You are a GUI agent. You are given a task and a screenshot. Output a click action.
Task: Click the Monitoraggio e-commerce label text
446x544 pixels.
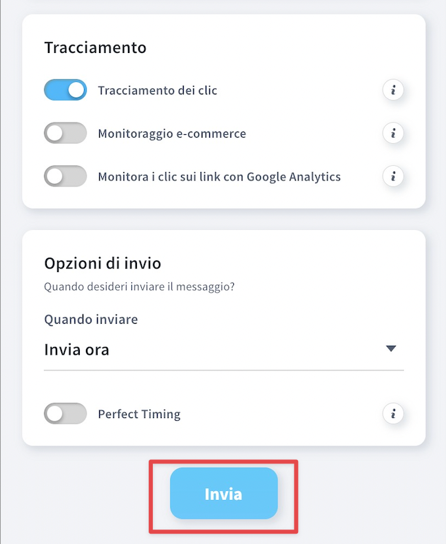tap(172, 134)
